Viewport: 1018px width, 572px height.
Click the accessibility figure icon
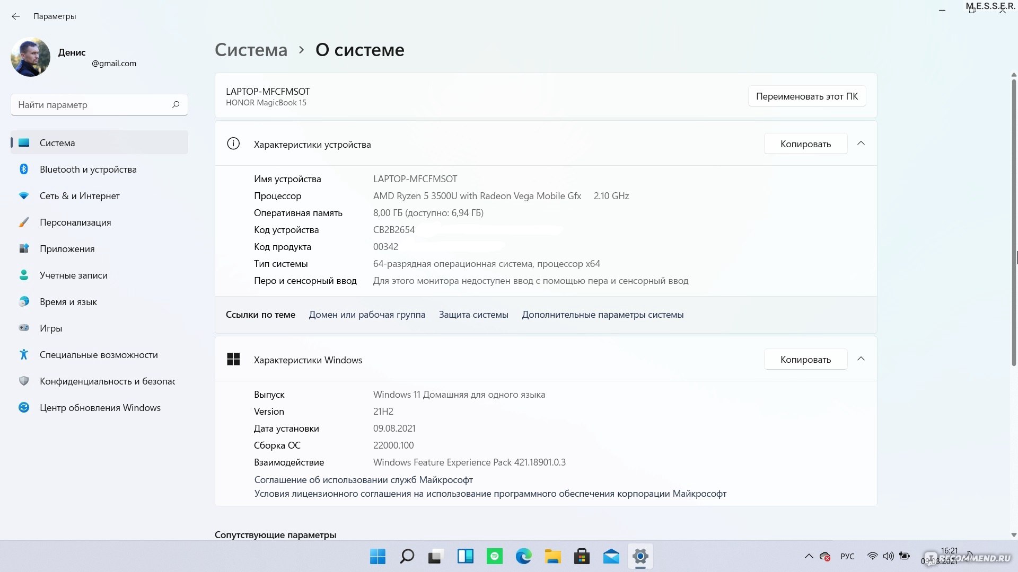(x=24, y=354)
